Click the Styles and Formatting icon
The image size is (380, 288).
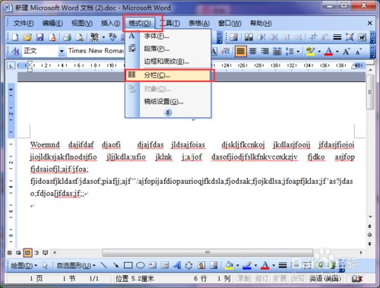pos(15,52)
